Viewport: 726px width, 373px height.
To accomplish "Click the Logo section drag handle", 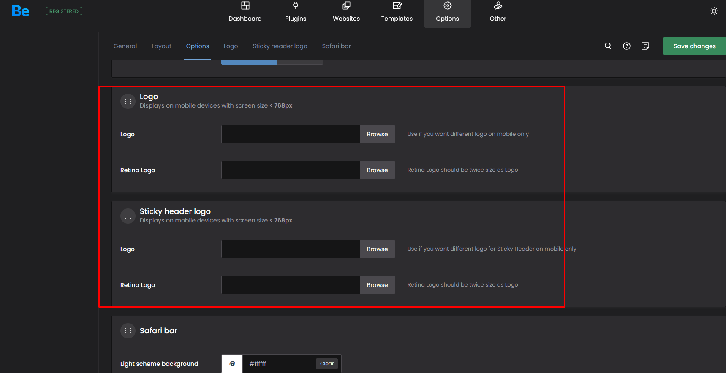I will coord(128,101).
